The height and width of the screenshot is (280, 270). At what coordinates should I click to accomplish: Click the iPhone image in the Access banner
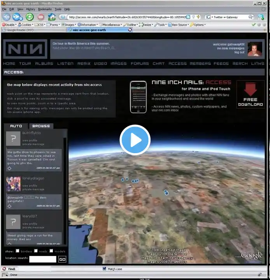click(x=138, y=97)
